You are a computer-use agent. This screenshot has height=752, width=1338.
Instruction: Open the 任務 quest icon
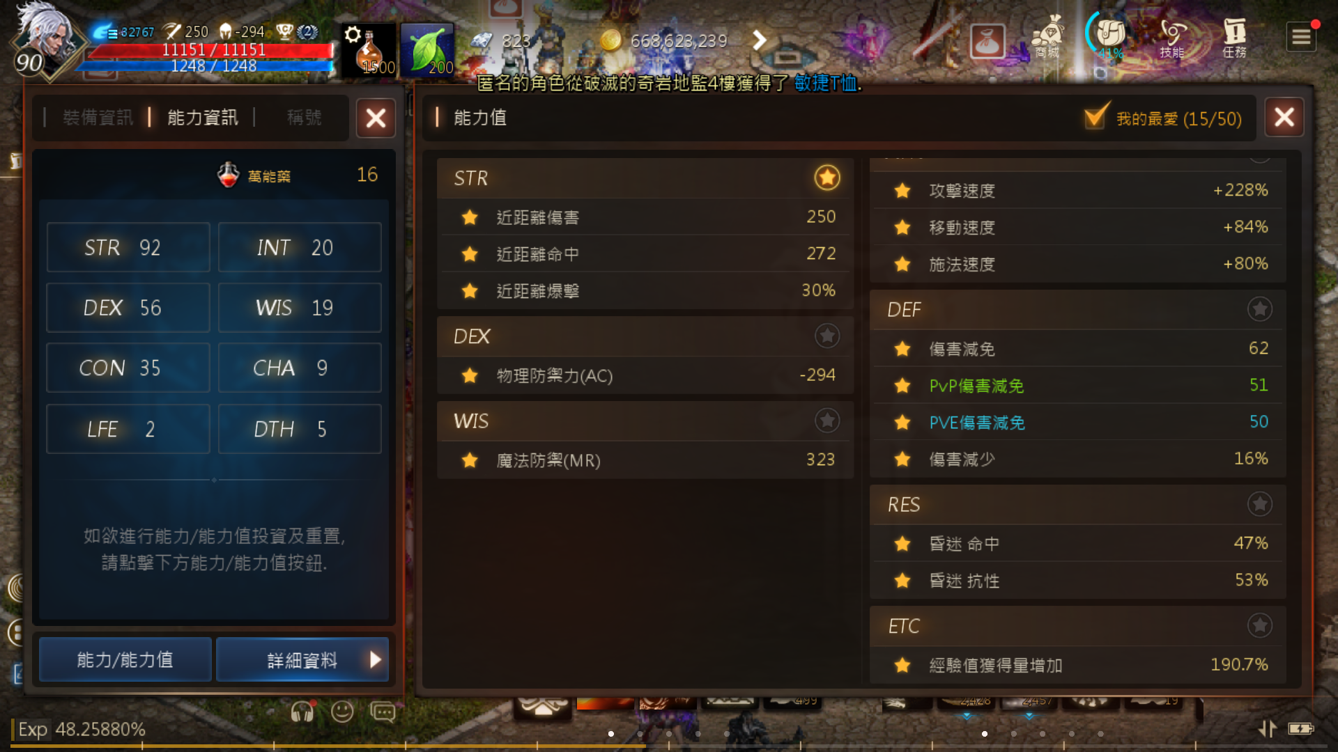(1234, 38)
